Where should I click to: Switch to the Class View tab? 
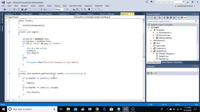click(178, 62)
